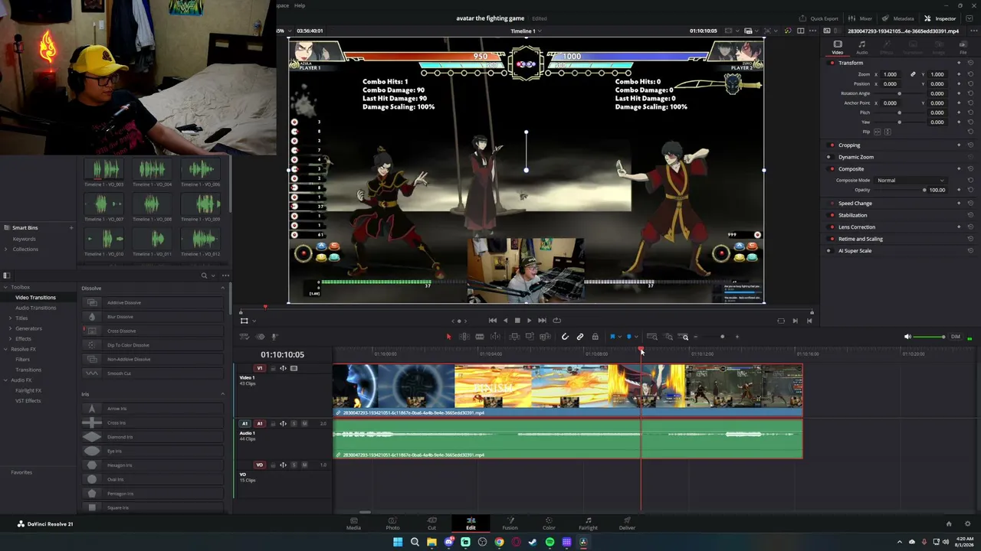Click the Full Extent Zoom icon
Viewport: 981px width, 551px height.
coord(652,337)
